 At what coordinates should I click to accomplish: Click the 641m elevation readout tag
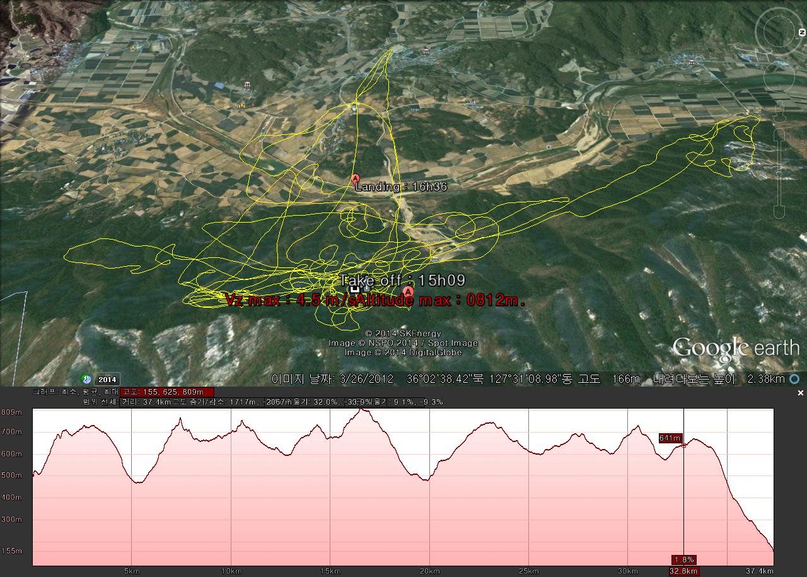click(x=670, y=438)
